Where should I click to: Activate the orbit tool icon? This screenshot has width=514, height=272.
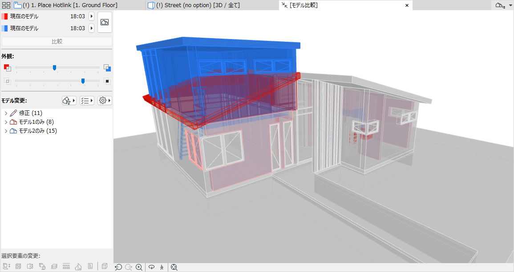(x=151, y=268)
